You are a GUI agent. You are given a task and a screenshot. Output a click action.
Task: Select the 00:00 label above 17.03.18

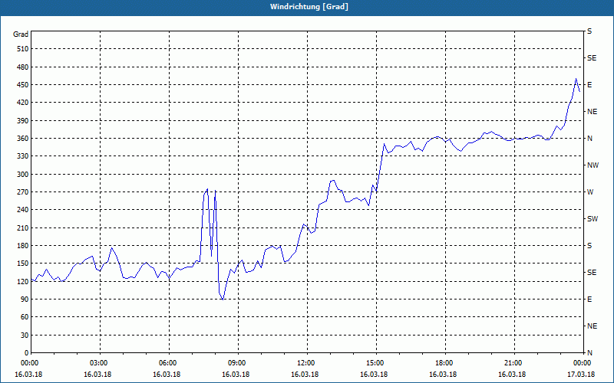pos(583,363)
